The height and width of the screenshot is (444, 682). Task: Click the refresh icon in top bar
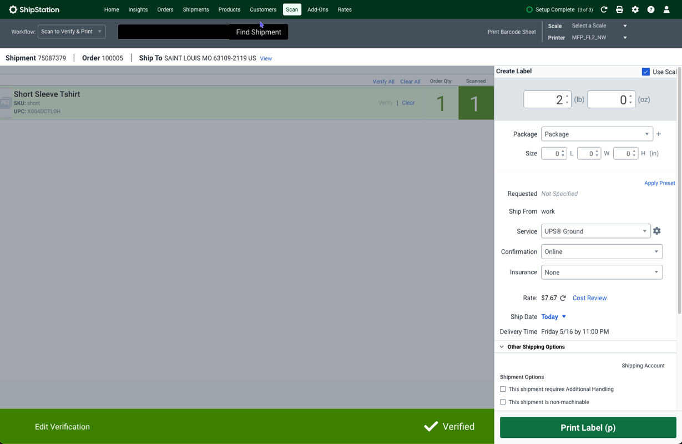pos(604,9)
